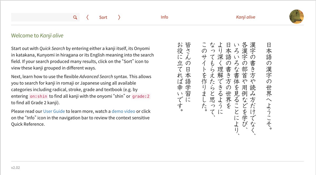Click the v2.02 version label
316x175 pixels.
pos(15,167)
